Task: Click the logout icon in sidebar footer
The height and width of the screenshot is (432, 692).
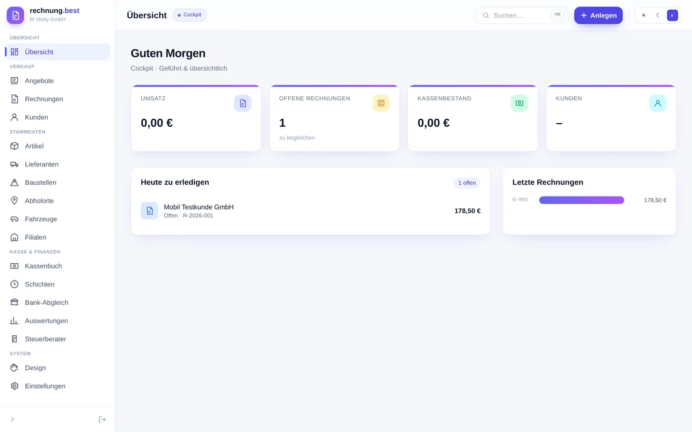Action: [102, 419]
